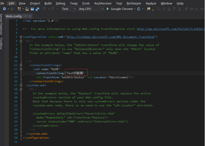Open the Google Chrome browser selection arrow

(x=134, y=9)
